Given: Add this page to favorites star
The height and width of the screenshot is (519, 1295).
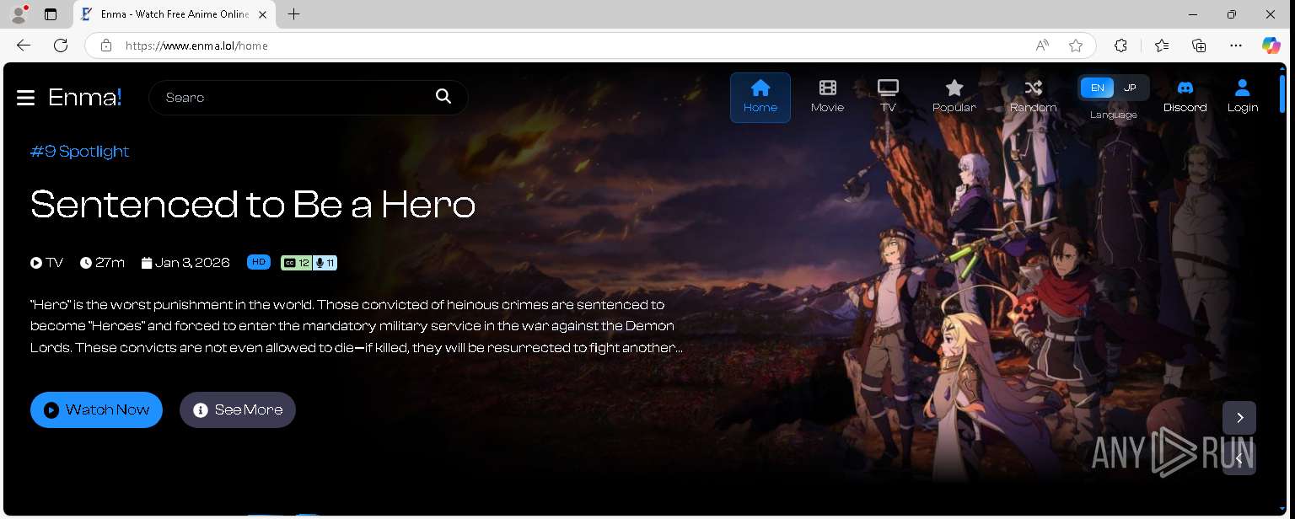Looking at the screenshot, I should (1076, 45).
